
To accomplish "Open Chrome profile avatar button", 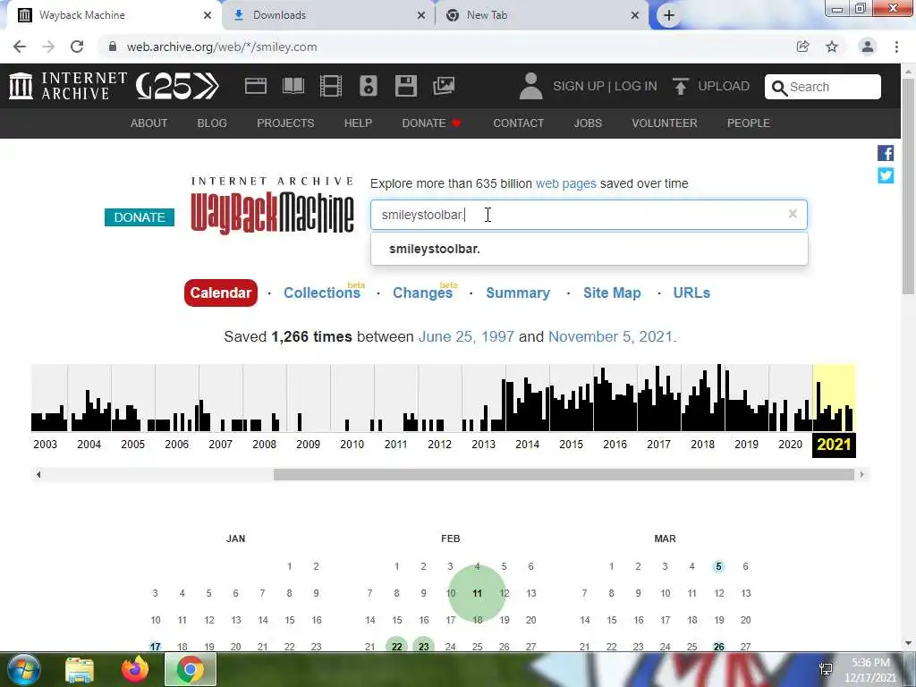I will tap(868, 47).
